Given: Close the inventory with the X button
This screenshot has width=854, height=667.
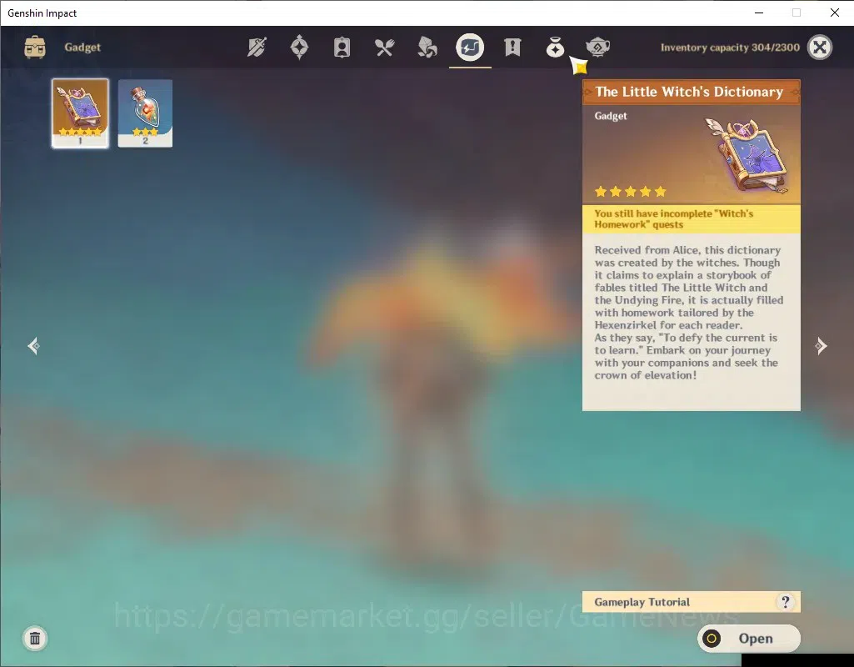Looking at the screenshot, I should coord(820,48).
